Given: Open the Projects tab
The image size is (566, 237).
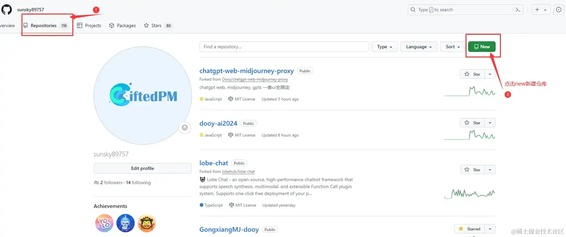Looking at the screenshot, I should (x=89, y=25).
